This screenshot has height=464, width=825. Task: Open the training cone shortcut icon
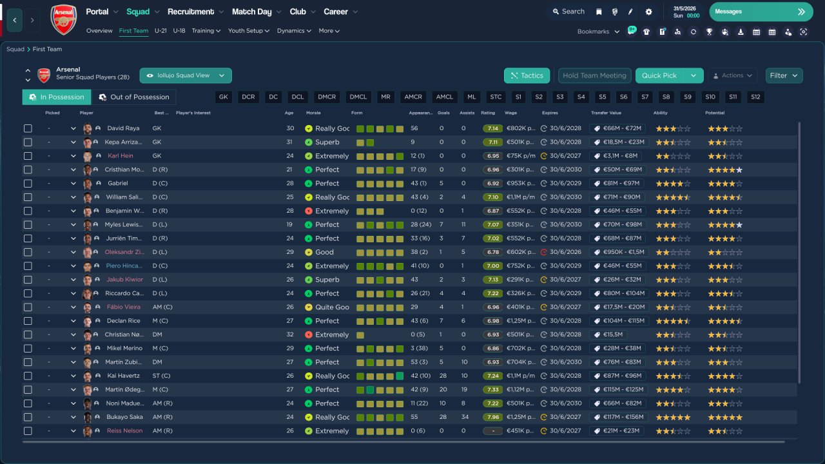tap(741, 32)
